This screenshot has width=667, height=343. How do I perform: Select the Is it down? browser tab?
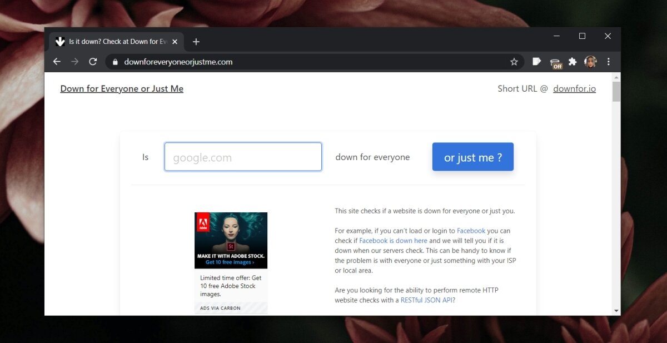(x=116, y=42)
